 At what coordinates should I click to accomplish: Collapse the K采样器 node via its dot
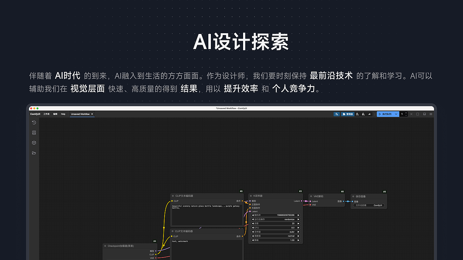[251, 196]
